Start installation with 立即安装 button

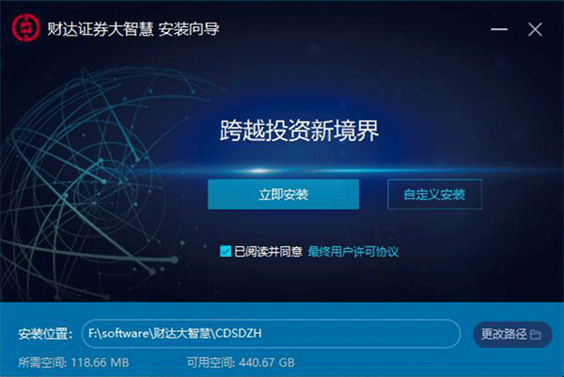pyautogui.click(x=283, y=195)
